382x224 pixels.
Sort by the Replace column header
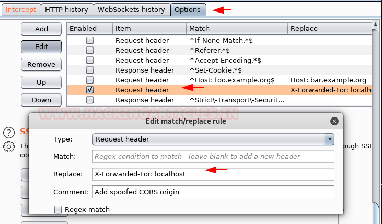pos(329,28)
